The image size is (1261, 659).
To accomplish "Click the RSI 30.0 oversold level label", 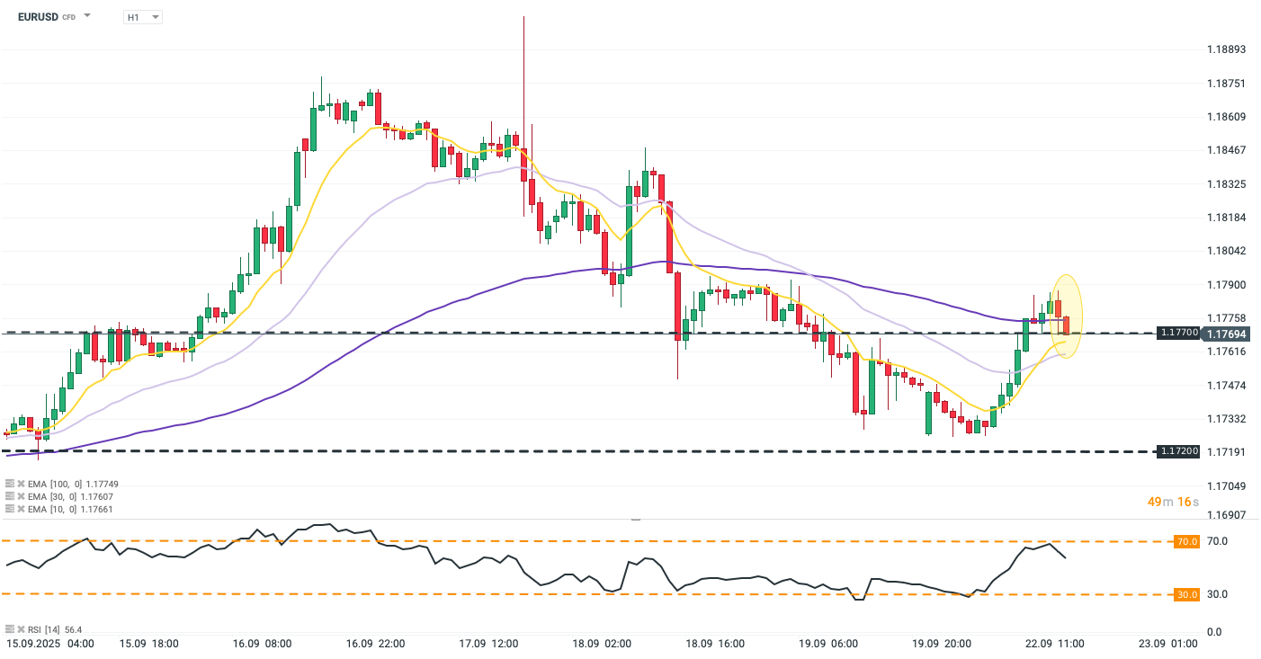I will pos(1187,594).
